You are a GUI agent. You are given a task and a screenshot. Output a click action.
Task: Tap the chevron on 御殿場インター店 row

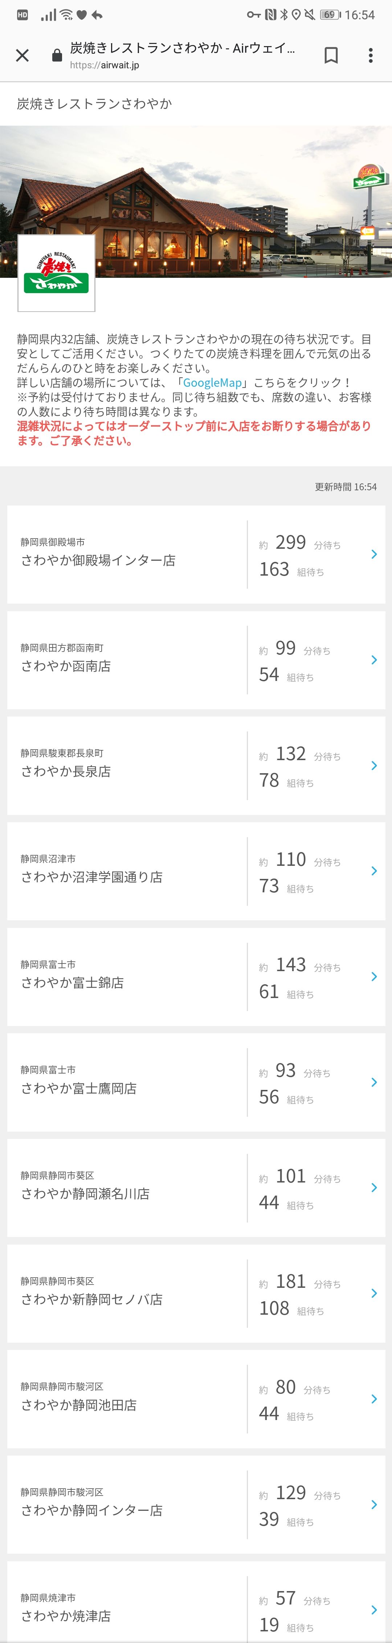click(374, 554)
